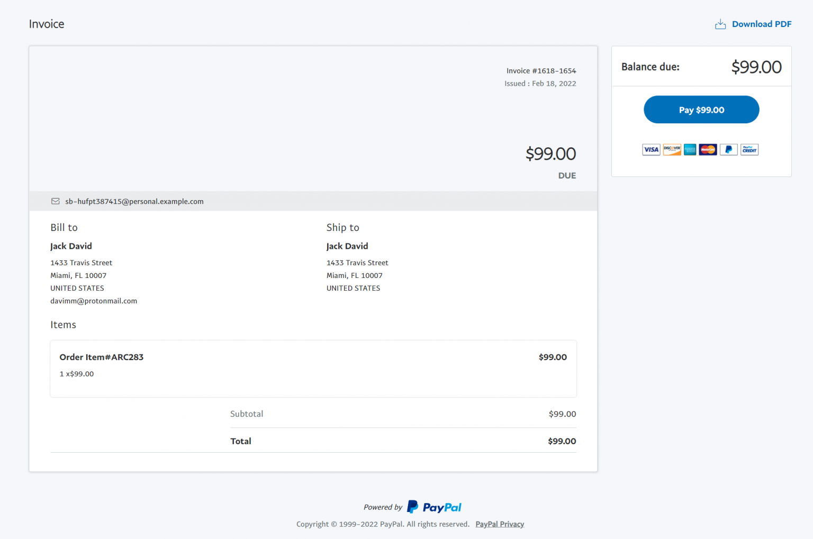Click the sb-hufpt387415 sender email address
Screen dimensions: 813x539
click(134, 202)
